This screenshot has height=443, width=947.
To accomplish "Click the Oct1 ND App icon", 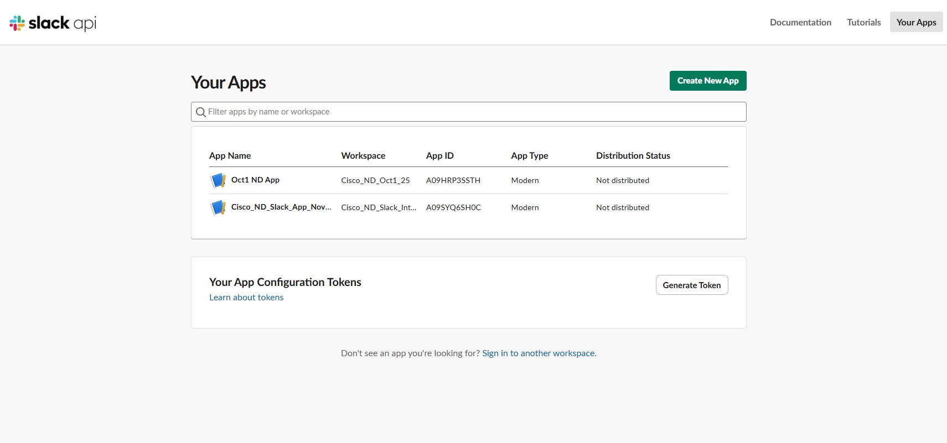I will pos(218,180).
